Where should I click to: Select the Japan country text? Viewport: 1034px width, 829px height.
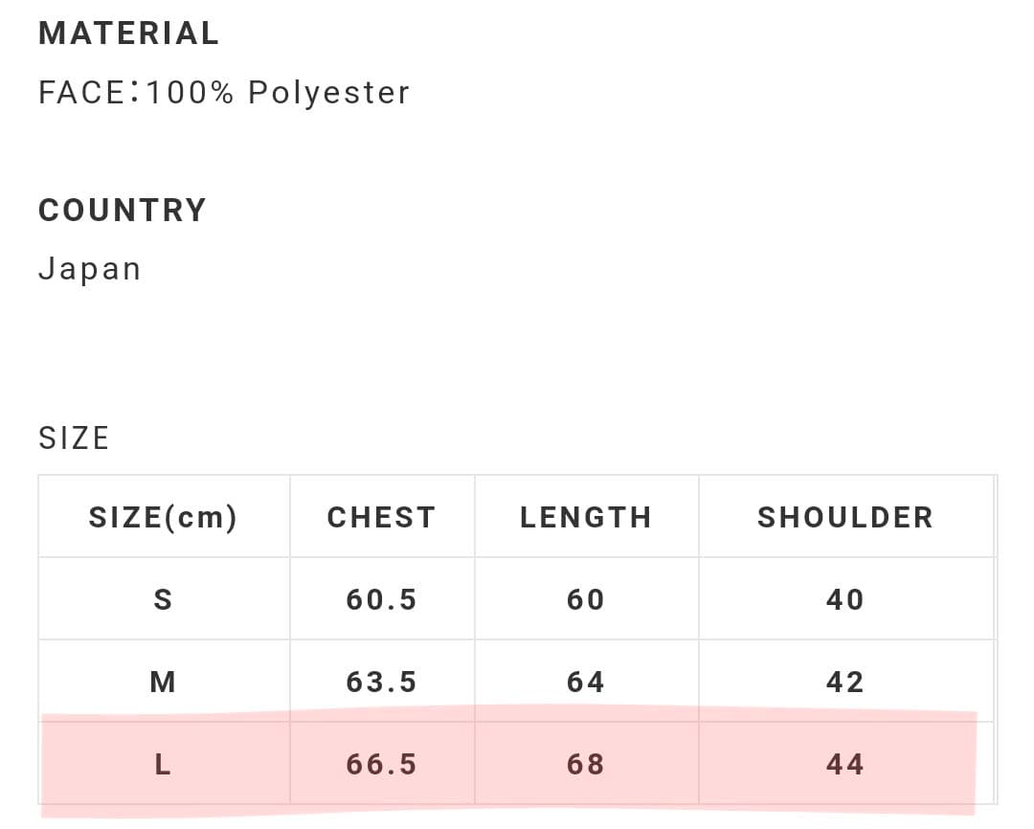[x=90, y=269]
